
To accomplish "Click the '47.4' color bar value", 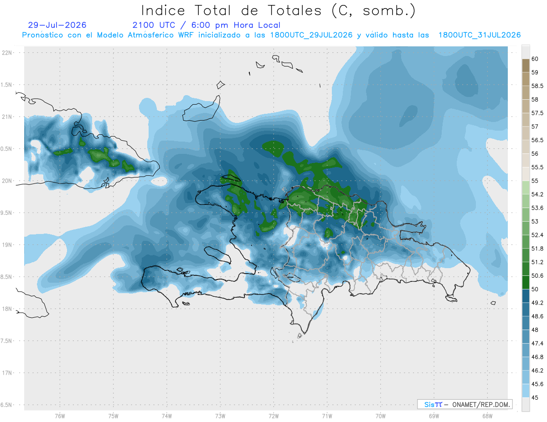I will tap(537, 344).
